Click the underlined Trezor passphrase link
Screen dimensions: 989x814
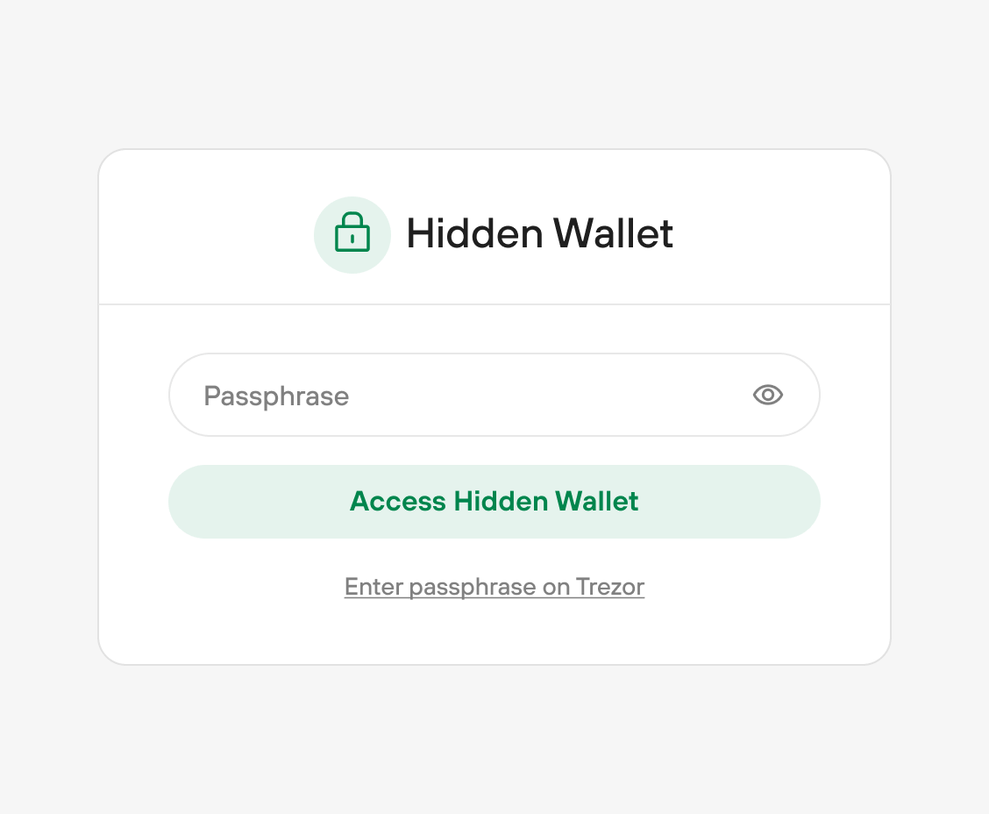[494, 587]
